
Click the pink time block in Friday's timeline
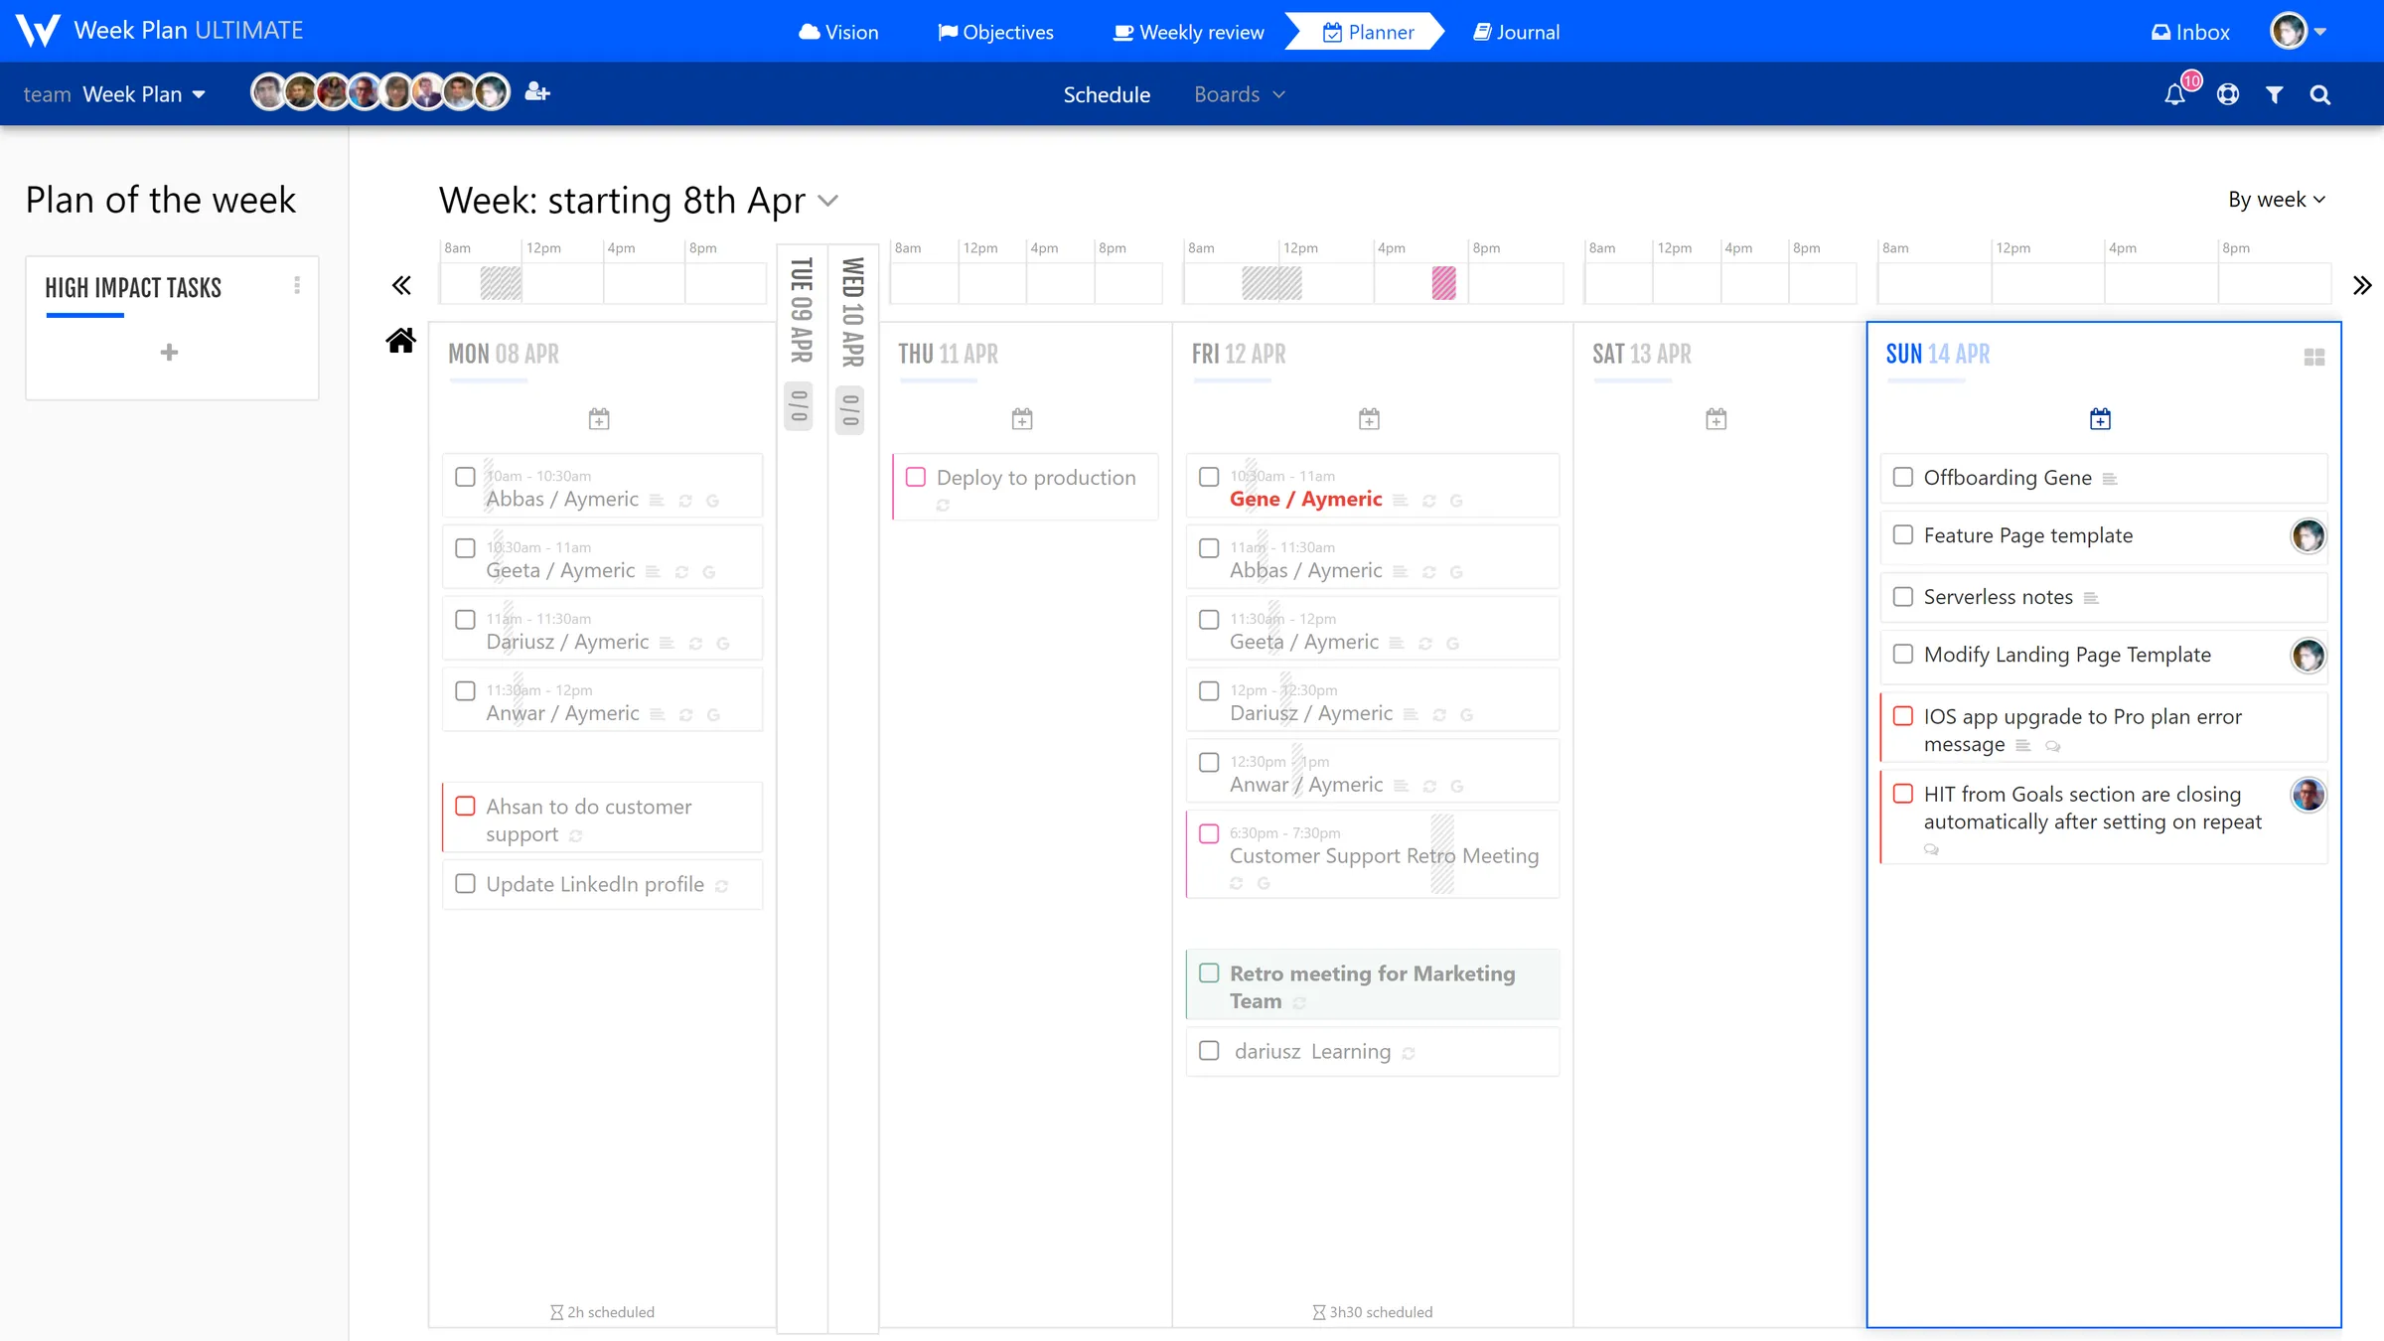[x=1443, y=283]
